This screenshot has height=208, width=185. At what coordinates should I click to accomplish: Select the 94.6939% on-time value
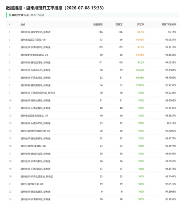pos(171,62)
